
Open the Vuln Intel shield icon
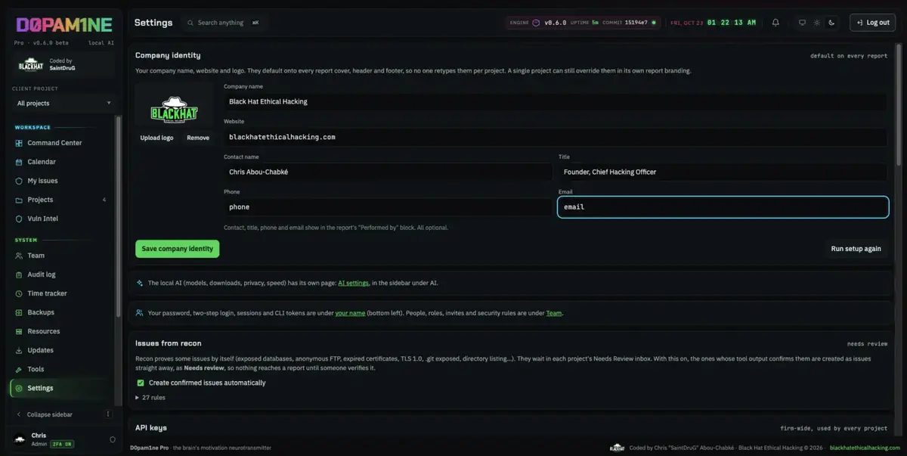pos(20,219)
